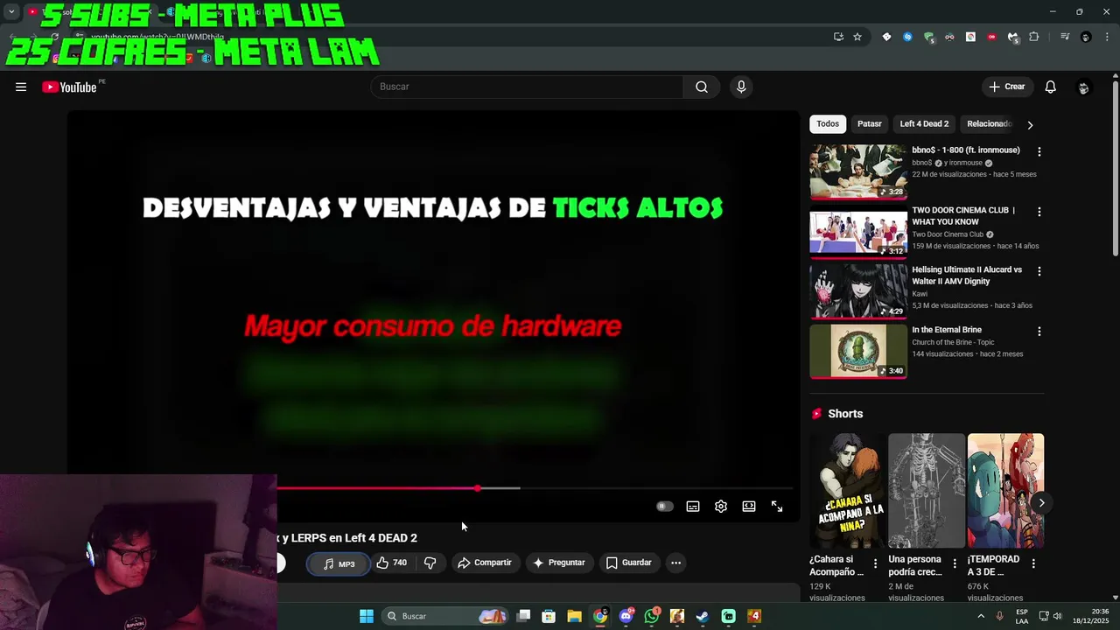The image size is (1120, 630).
Task: Seek using the red video progress bar
Action: coord(377,488)
